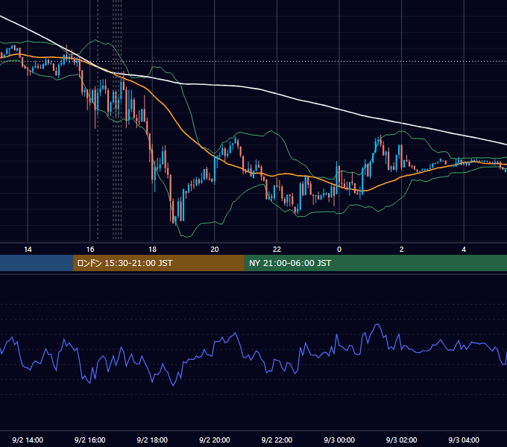Click the 20 hour axis label
The height and width of the screenshot is (447, 507).
point(215,250)
